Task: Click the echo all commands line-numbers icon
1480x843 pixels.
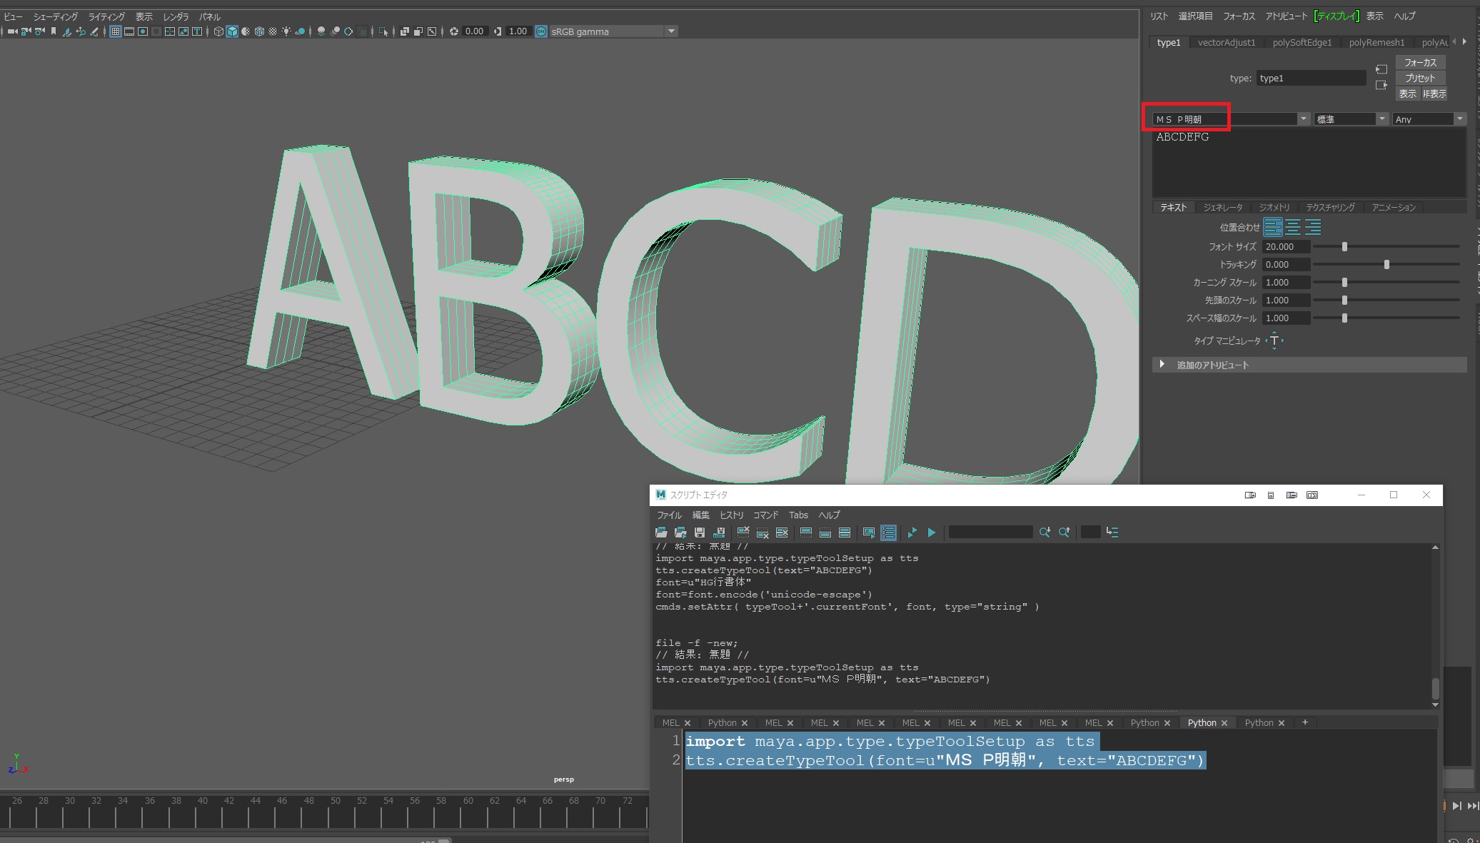Action: (x=888, y=532)
